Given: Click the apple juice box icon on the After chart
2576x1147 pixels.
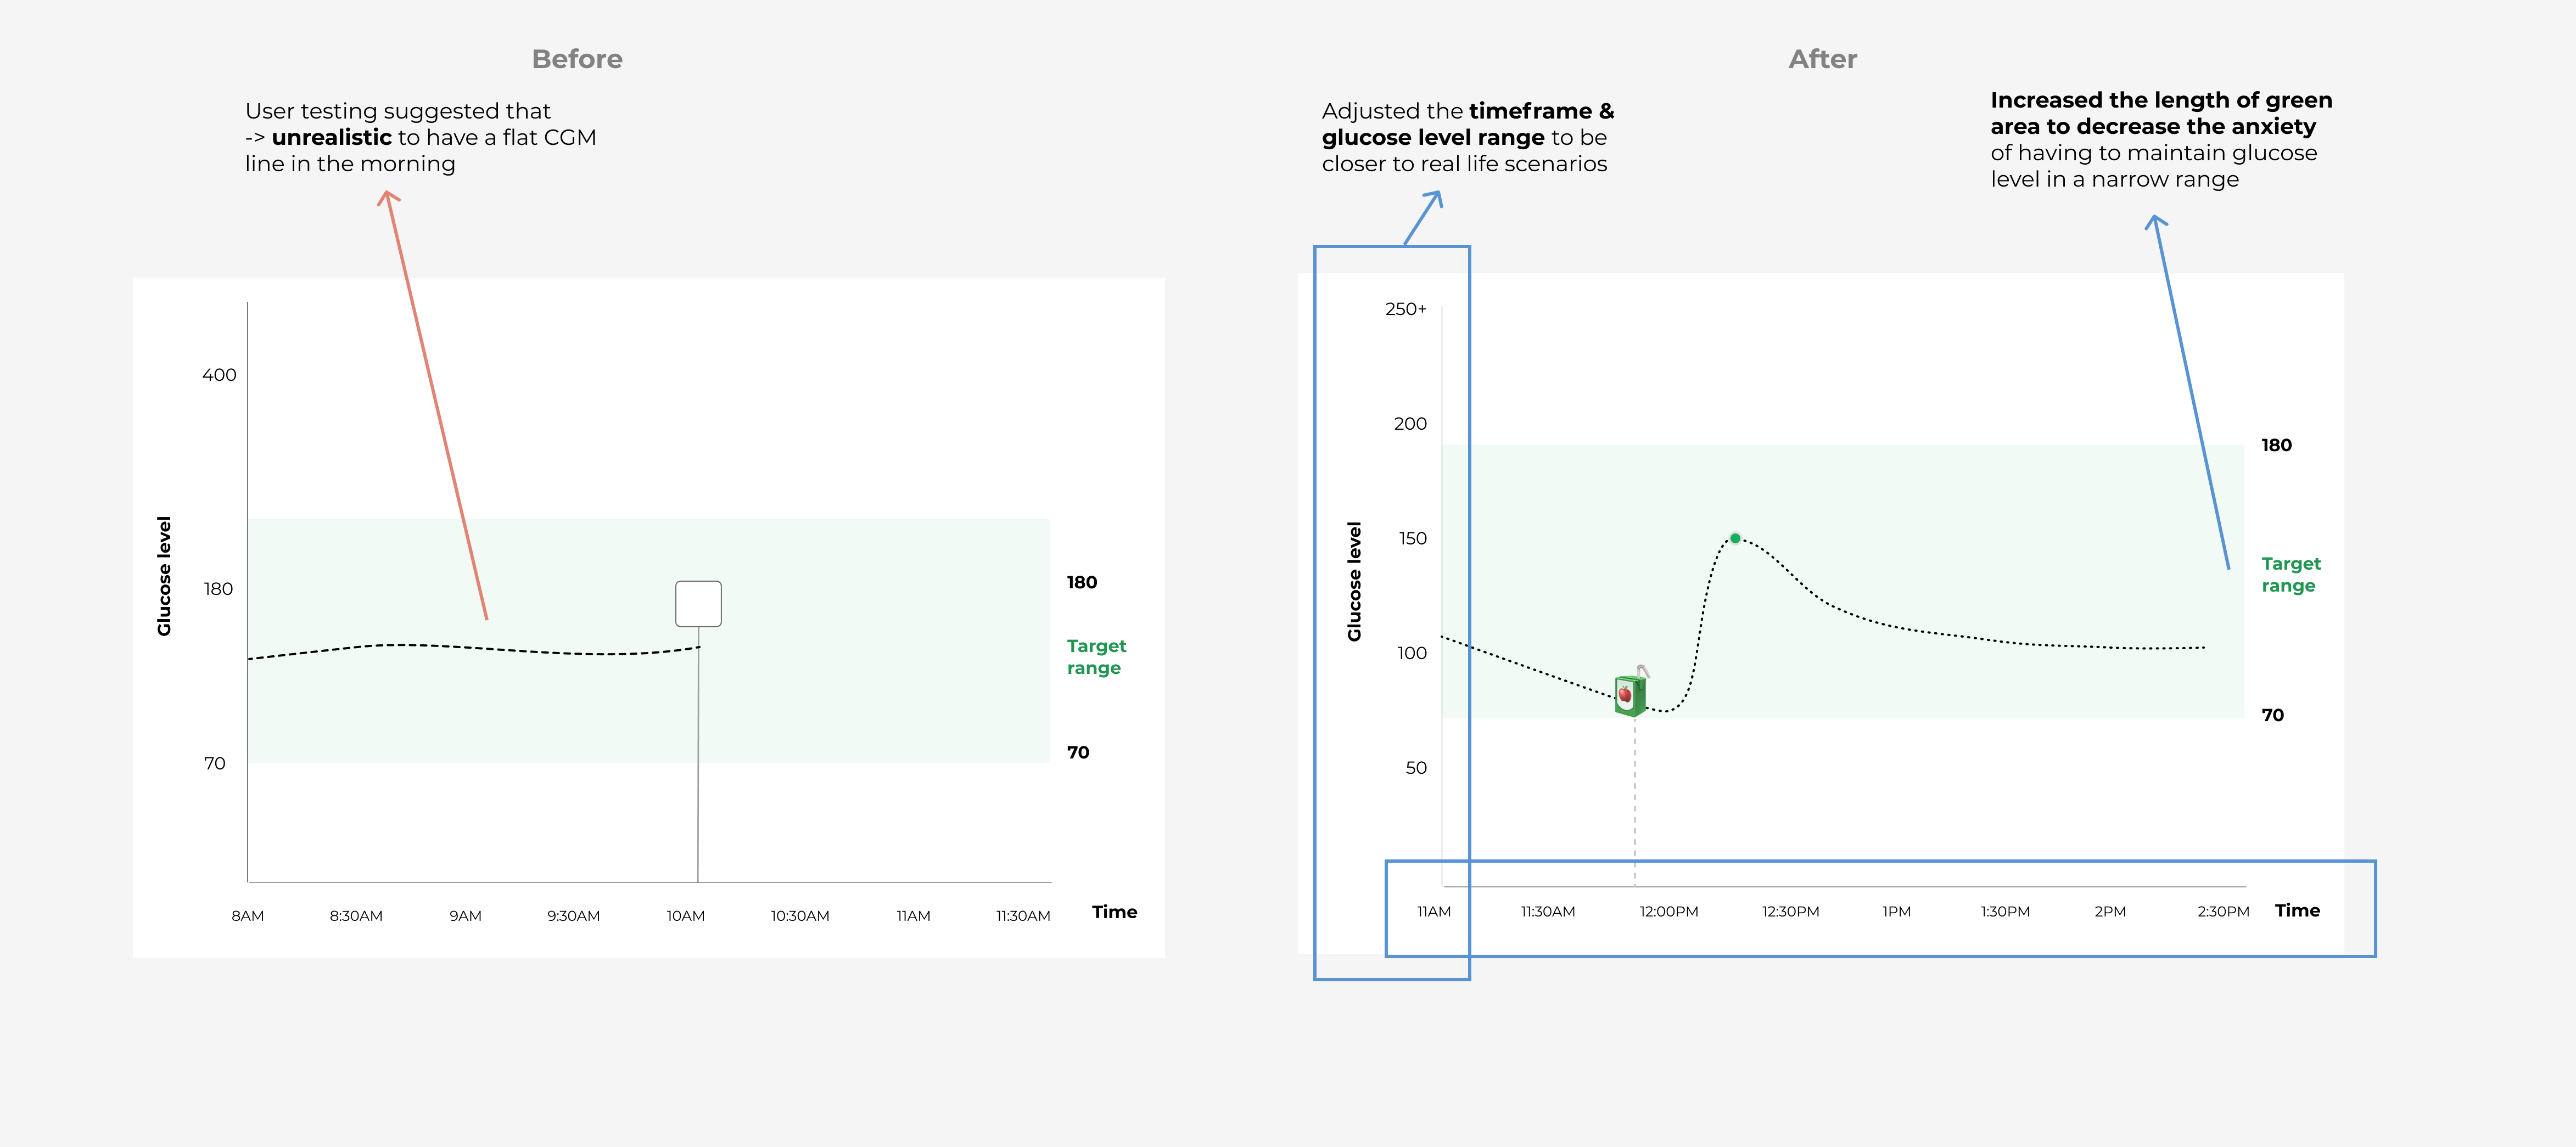Looking at the screenshot, I should click(x=1631, y=692).
